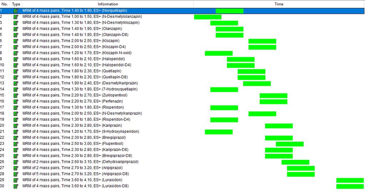Click the edit icon in the Brexpiprazol row 22

(16, 138)
